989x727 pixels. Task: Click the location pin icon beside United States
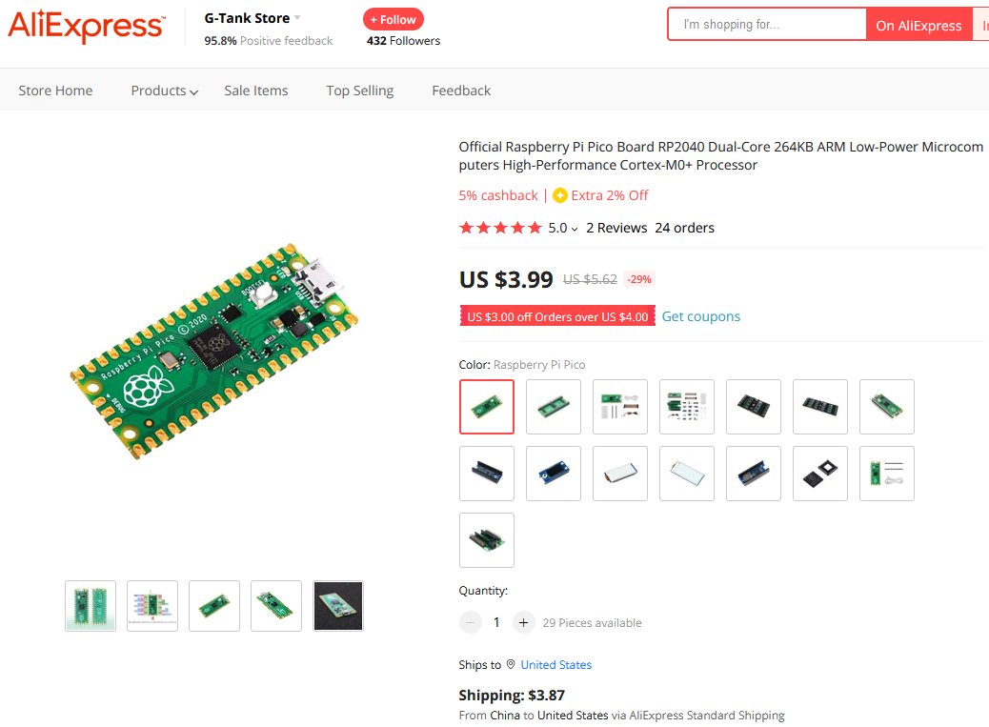[511, 664]
